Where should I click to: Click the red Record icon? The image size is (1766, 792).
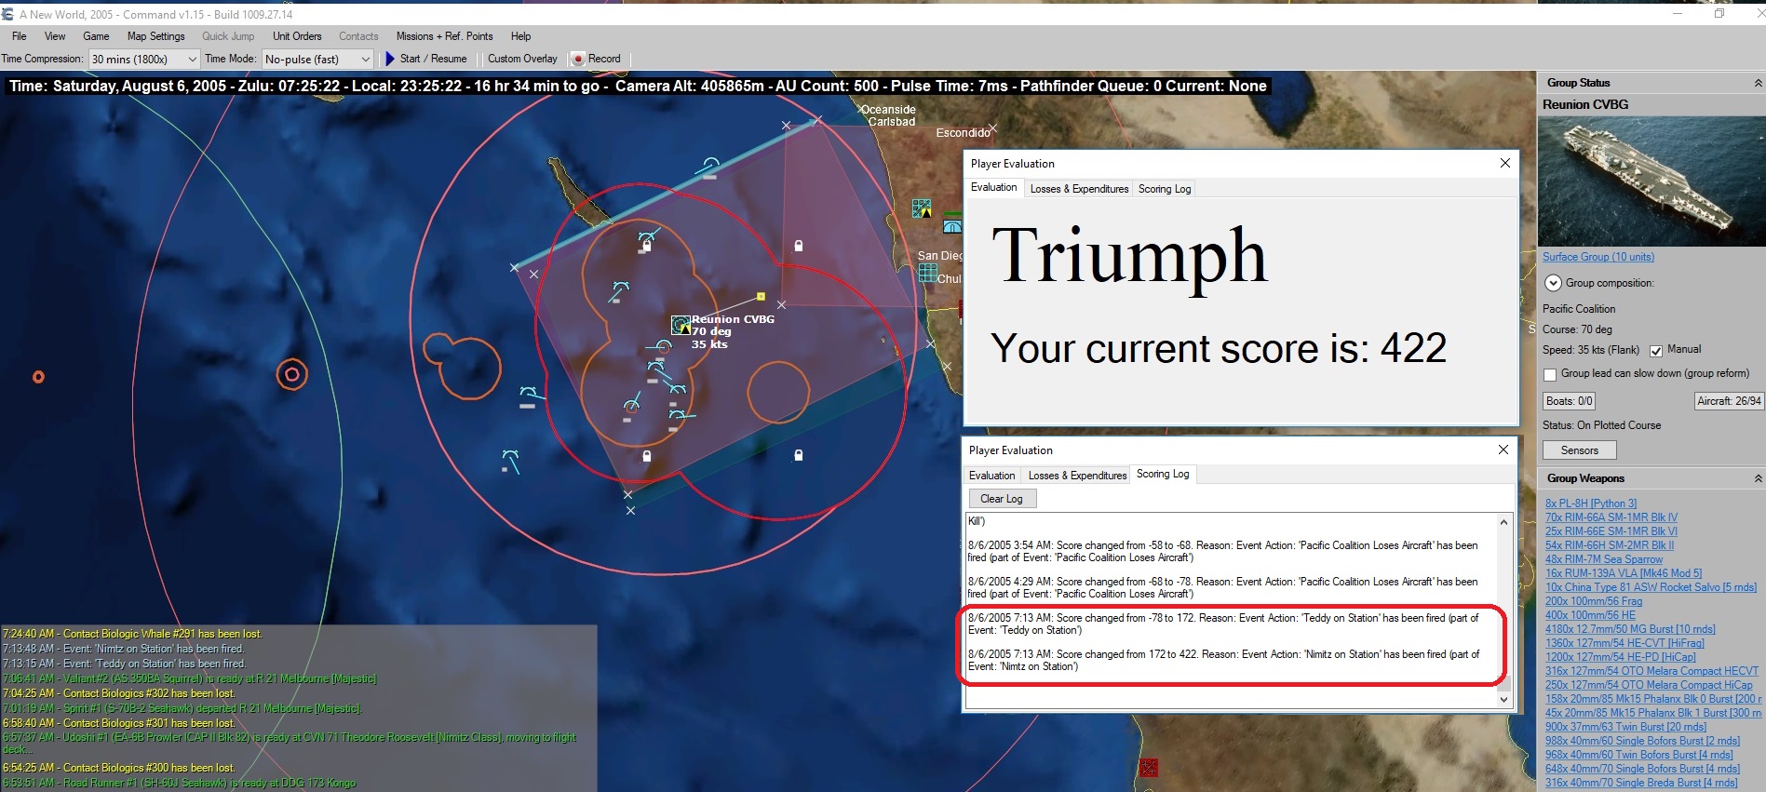578,59
